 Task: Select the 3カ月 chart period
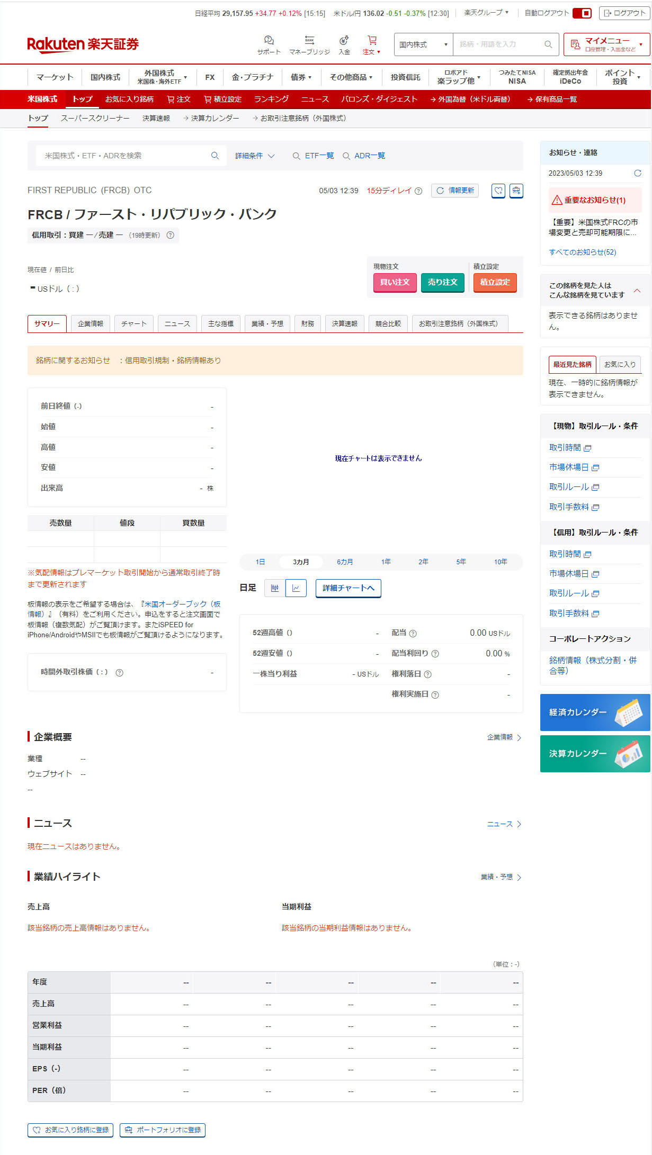301,562
